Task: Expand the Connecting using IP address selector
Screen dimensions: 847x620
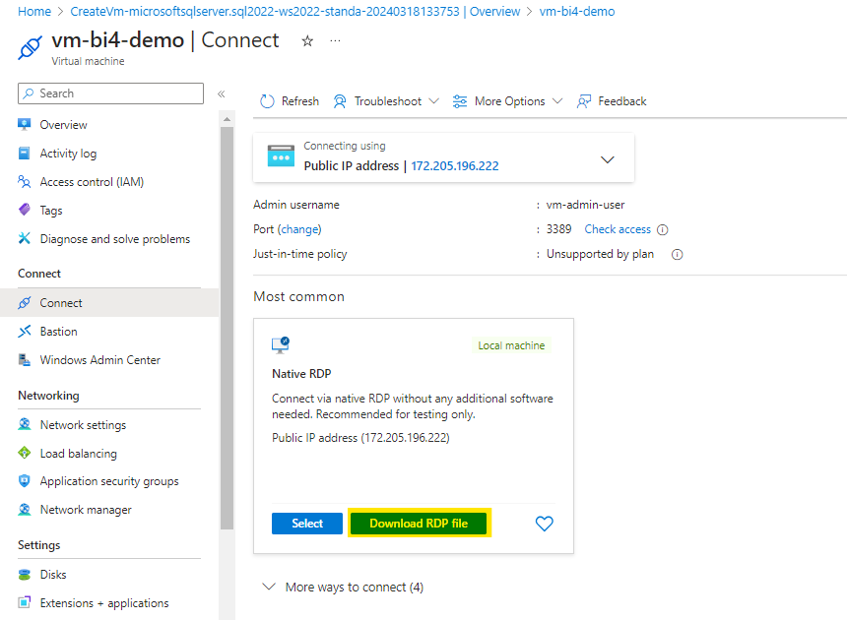Action: point(607,159)
